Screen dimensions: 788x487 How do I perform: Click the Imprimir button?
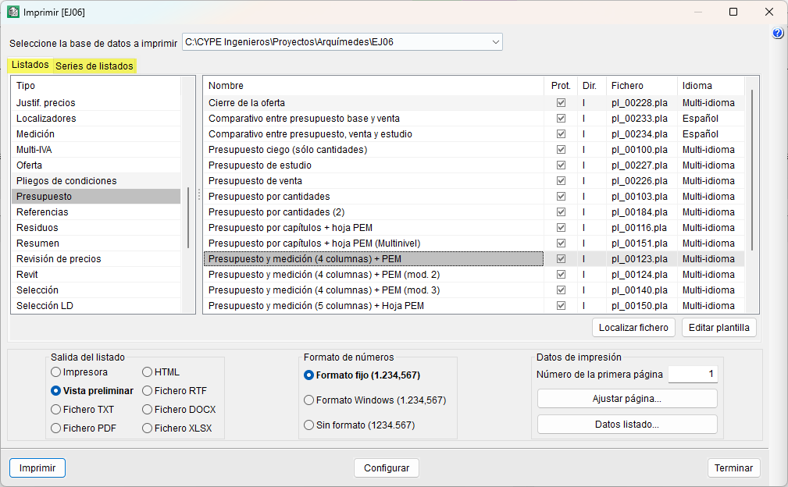tap(37, 468)
